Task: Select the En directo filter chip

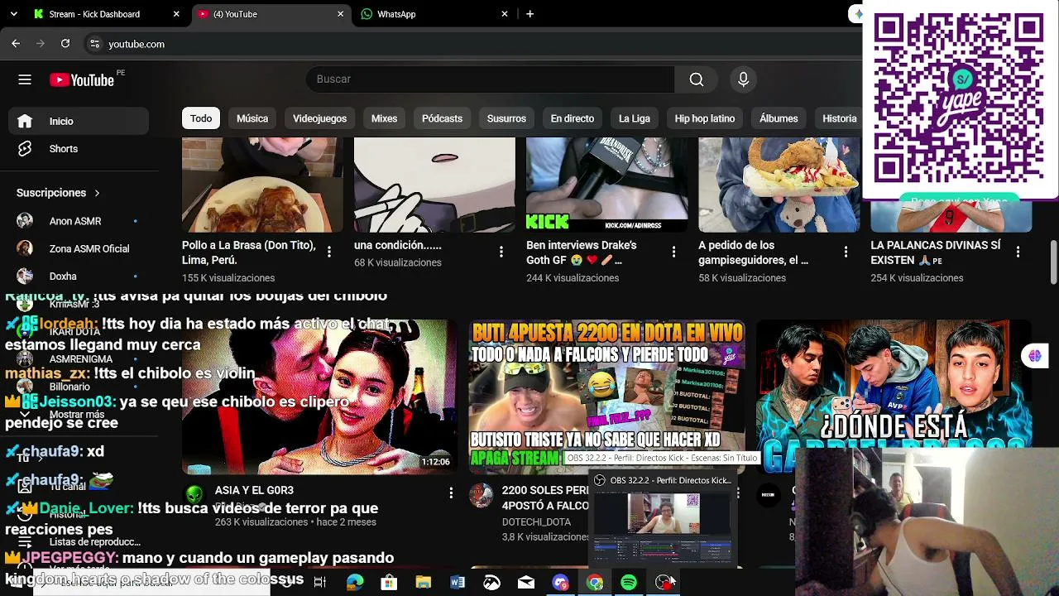Action: click(573, 118)
